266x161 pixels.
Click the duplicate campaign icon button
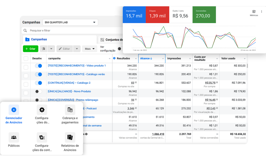pyautogui.click(x=44, y=49)
